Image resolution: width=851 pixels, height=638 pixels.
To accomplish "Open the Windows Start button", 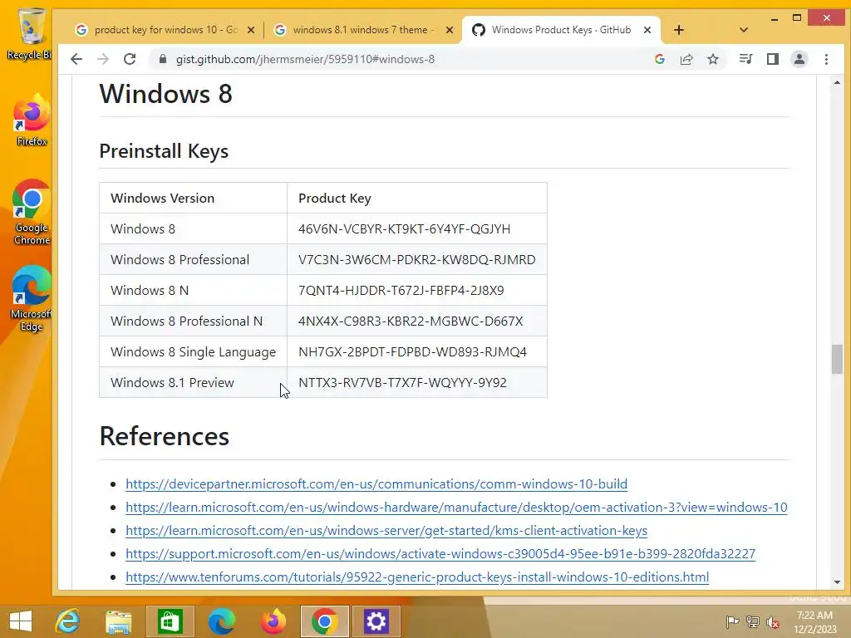I will 21,621.
